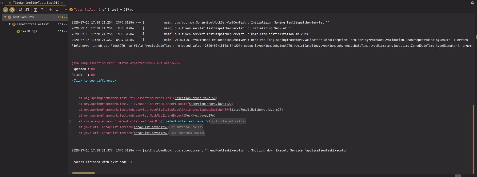Collapse the TimeControllerTest tree node
This screenshot has height=177, width=477.
(10, 24)
